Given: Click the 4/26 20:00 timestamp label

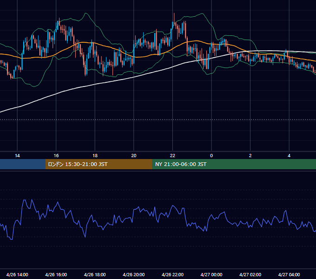Looking at the screenshot, I should click(134, 274).
